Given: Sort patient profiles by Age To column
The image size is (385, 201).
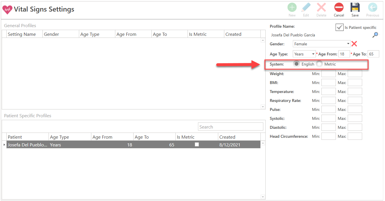Looking at the screenshot, I should 155,137.
